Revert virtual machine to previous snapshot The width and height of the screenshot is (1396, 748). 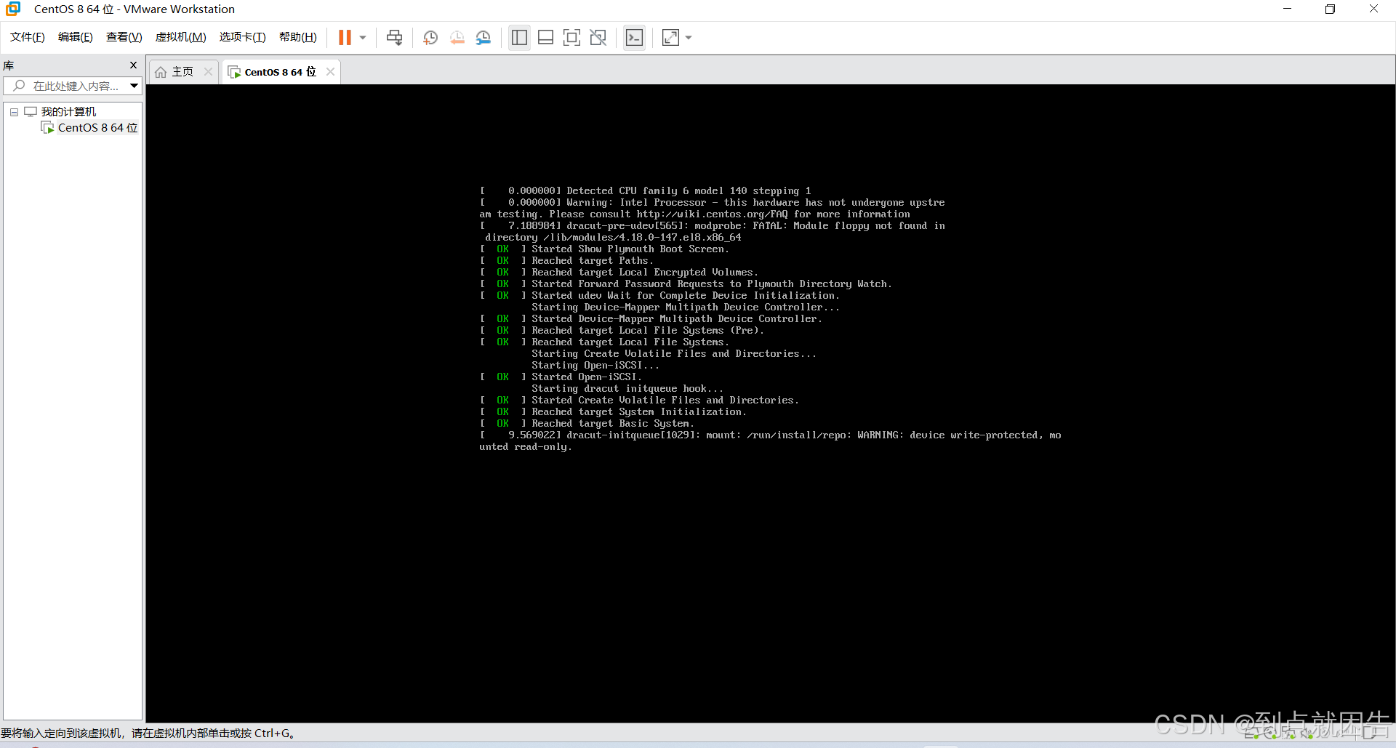pyautogui.click(x=457, y=38)
